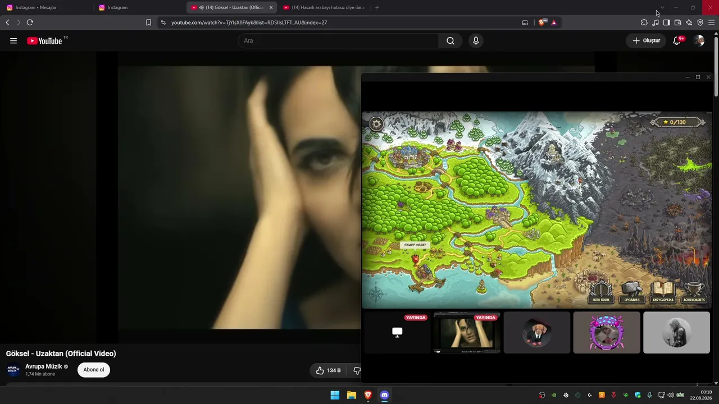Reload the current page
Screen dimensions: 719x404
(30, 22)
